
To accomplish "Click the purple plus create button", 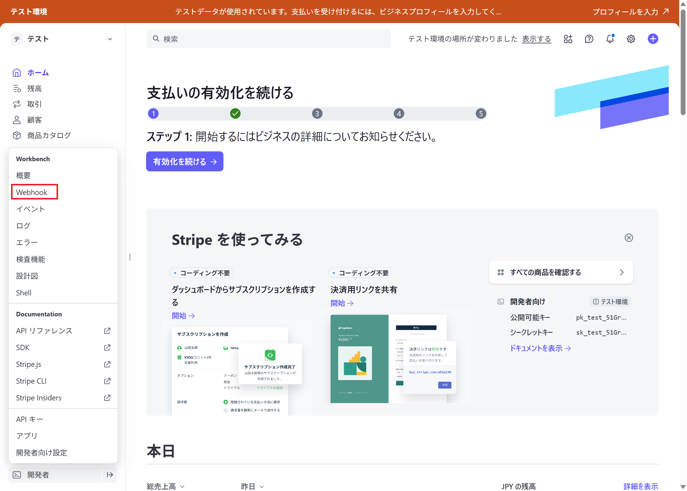I will pyautogui.click(x=653, y=39).
